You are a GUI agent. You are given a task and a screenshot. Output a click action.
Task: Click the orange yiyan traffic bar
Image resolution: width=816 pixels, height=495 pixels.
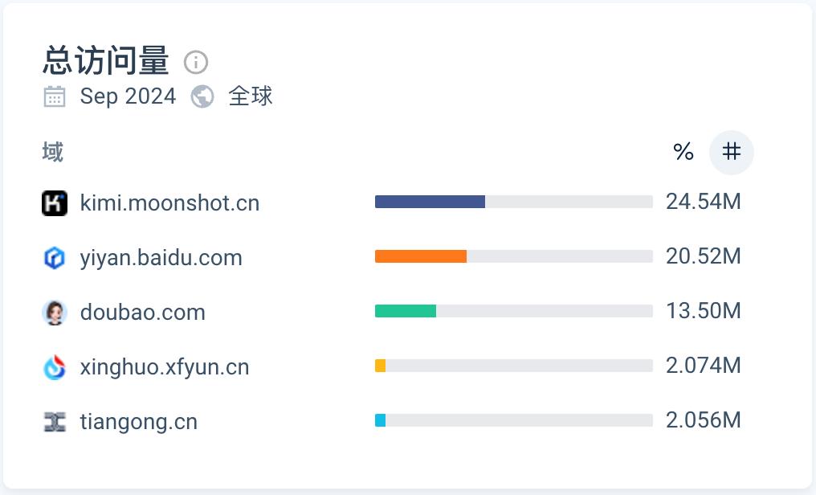[421, 256]
